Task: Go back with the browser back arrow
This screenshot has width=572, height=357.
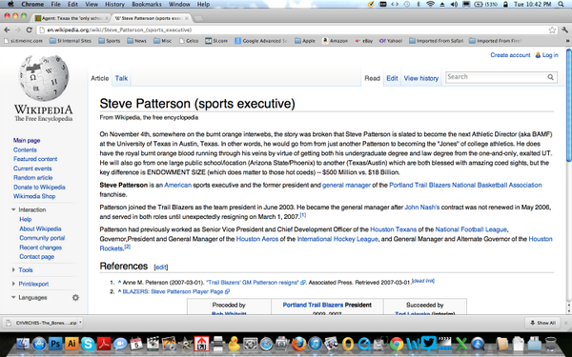Action: coord(7,30)
